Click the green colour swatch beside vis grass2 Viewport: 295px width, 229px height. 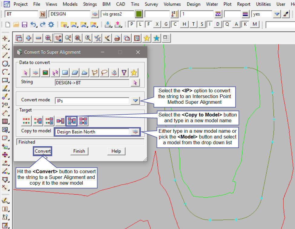coord(139,14)
